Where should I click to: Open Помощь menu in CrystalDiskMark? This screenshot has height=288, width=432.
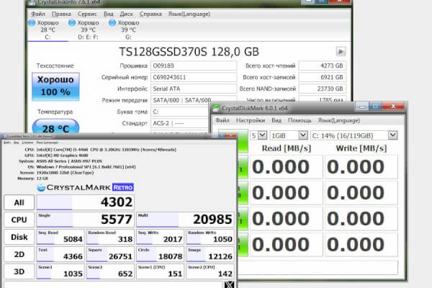point(300,120)
